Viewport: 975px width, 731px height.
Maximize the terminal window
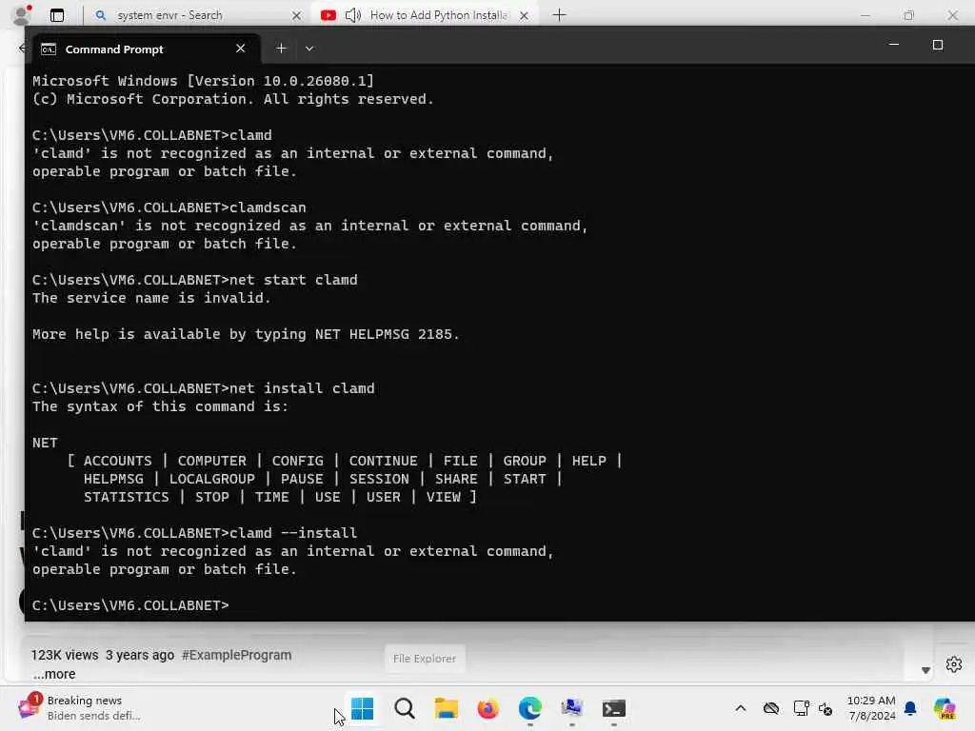[x=938, y=45]
